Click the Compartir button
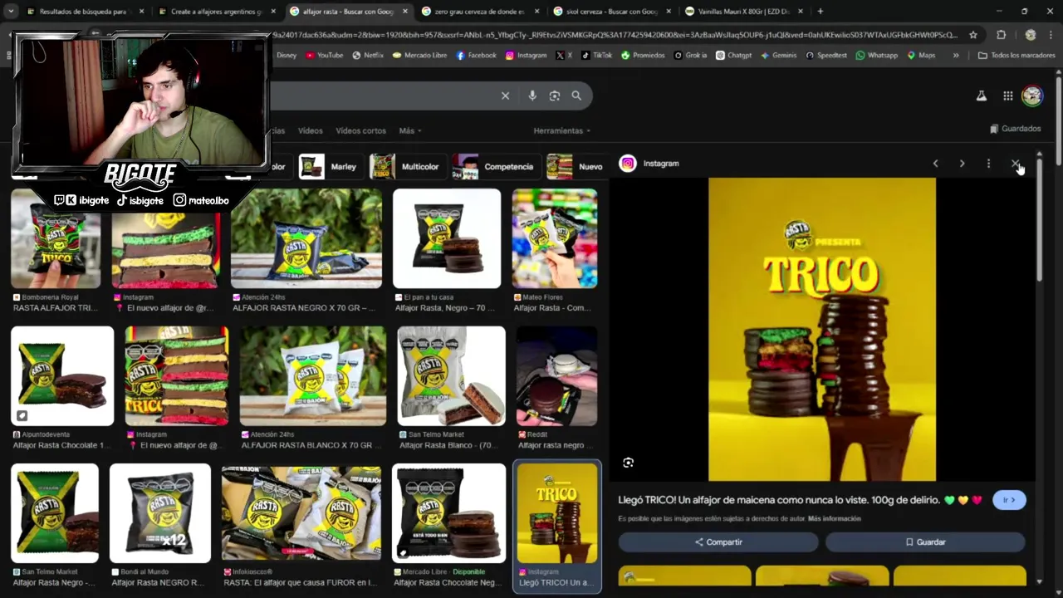 [x=718, y=542]
